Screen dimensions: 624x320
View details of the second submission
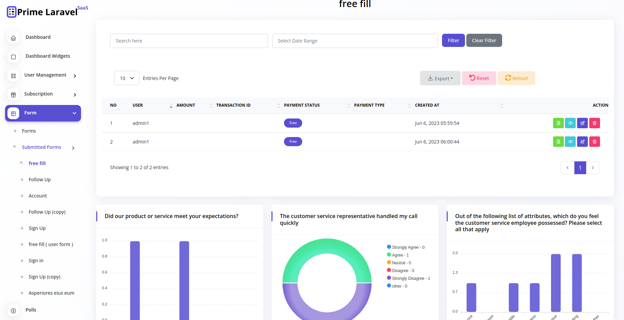tap(570, 141)
